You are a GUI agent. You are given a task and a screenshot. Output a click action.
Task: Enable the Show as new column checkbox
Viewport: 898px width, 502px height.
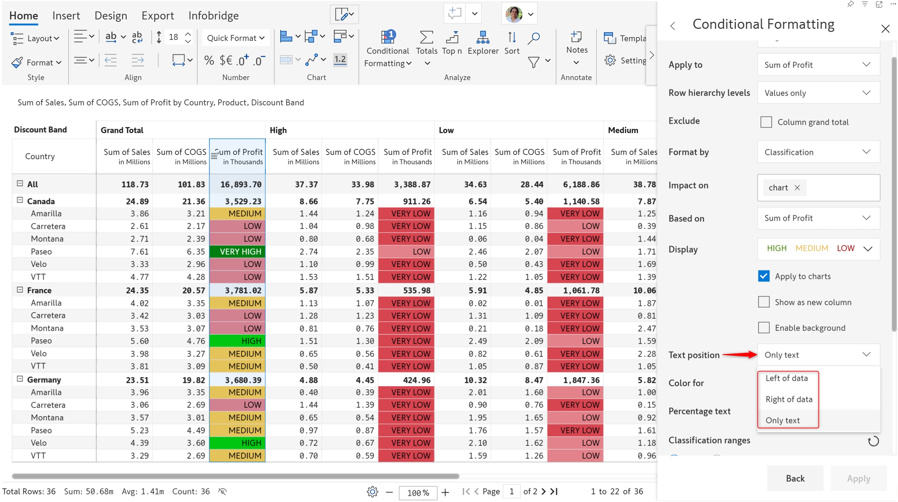[764, 302]
